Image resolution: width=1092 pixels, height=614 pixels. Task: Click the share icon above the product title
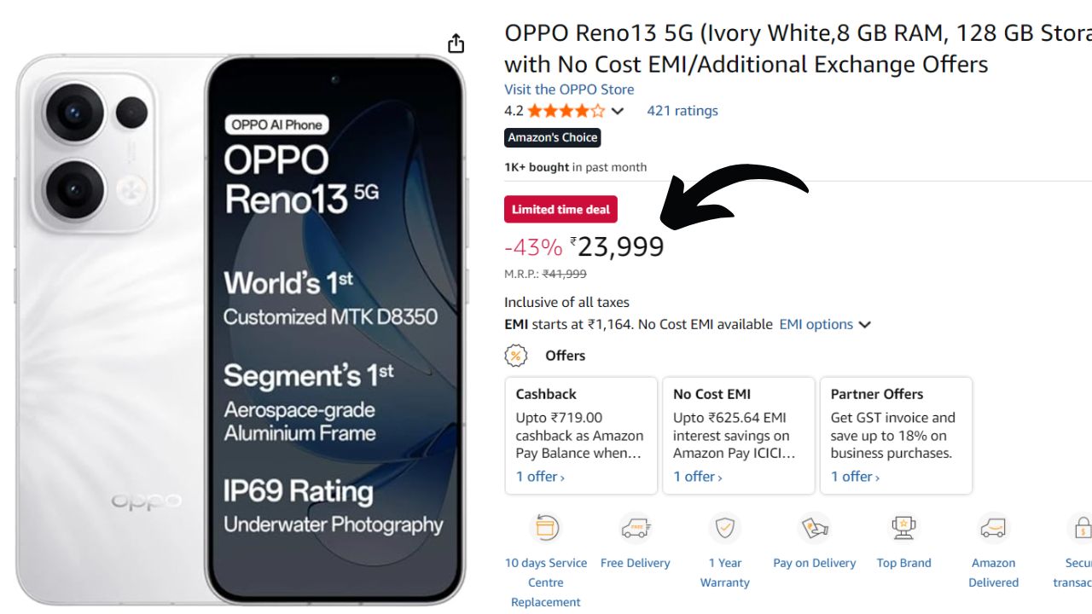click(x=456, y=43)
